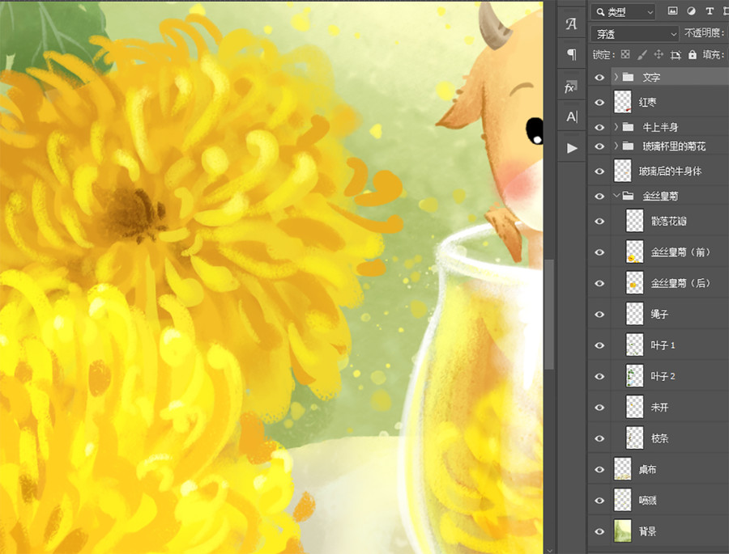The width and height of the screenshot is (729, 554).
Task: Hide the 红枣 layer
Action: (x=599, y=102)
